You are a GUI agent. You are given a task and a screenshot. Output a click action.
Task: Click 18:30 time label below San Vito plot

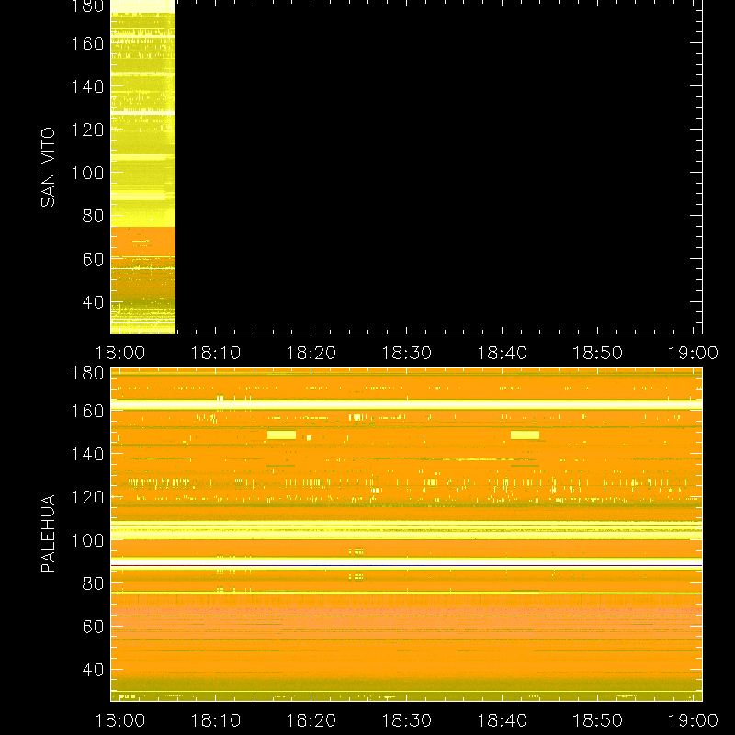coord(406,353)
